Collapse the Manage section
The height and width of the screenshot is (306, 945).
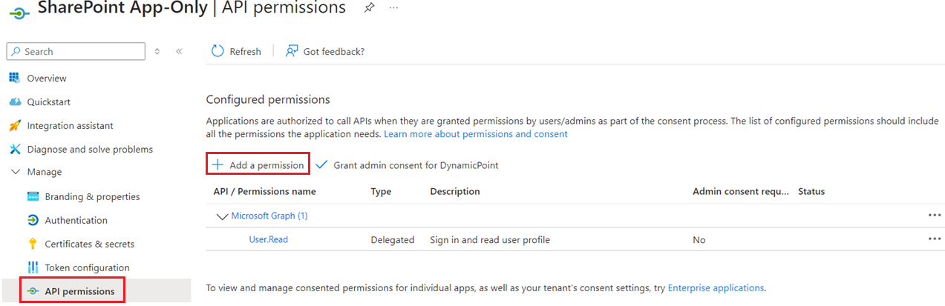point(15,172)
